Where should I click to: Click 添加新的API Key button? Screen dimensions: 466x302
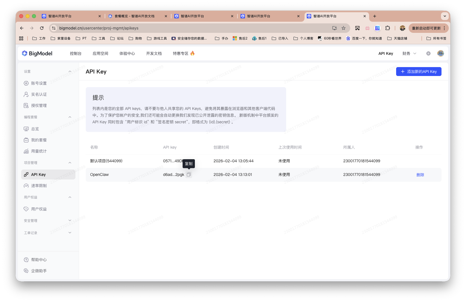418,72
